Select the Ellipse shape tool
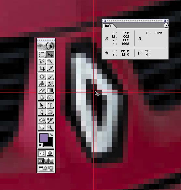 [50, 112]
